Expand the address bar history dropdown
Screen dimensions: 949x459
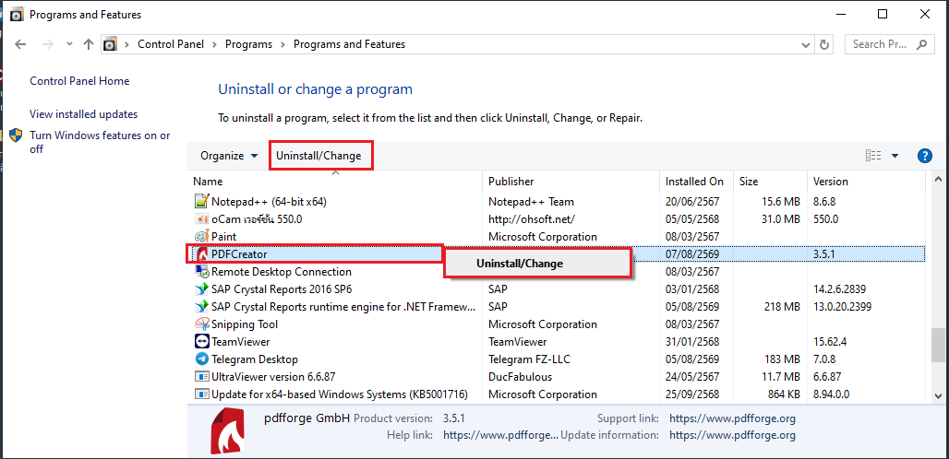coord(806,44)
